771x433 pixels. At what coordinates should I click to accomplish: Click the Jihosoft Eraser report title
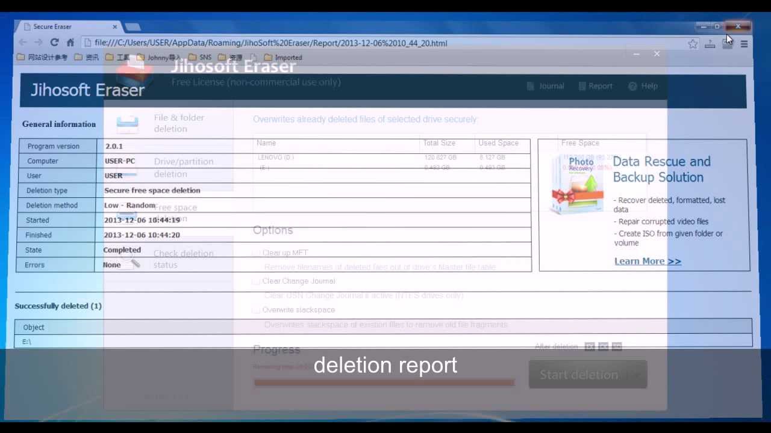(88, 90)
